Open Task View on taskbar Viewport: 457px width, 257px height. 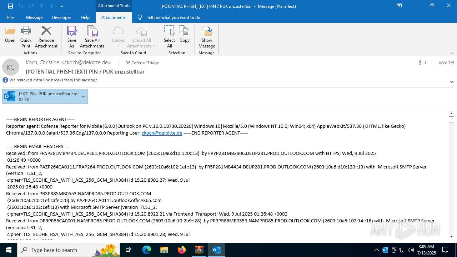[x=129, y=250]
